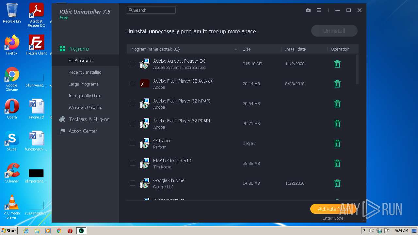Click the Enter Code link
Screen dimensions: 418x235
point(333,218)
